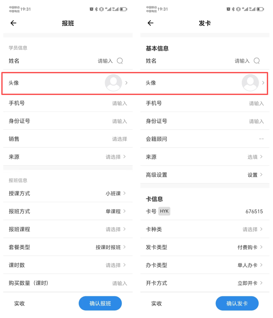This screenshot has width=273, height=318.
Task: Tap back arrow on 报班 screen
Action: (x=13, y=23)
